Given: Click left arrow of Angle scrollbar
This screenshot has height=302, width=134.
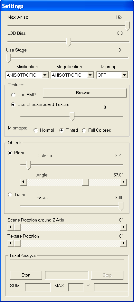Looking at the screenshot, I should tap(24, 182).
